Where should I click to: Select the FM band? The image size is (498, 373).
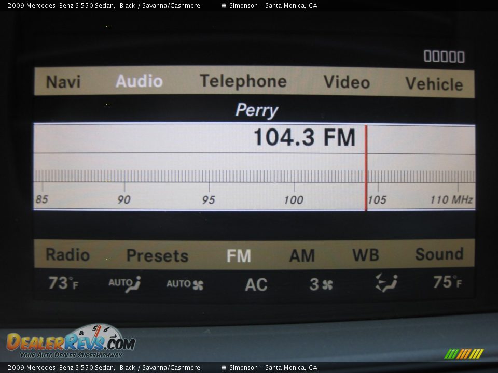click(x=239, y=255)
